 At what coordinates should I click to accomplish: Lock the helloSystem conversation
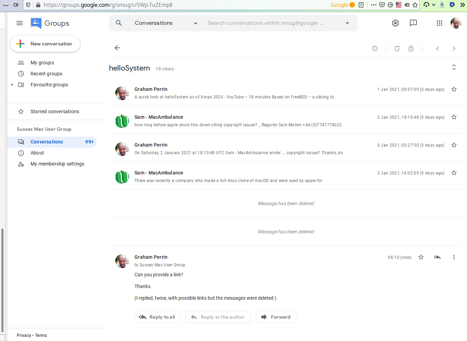(411, 49)
